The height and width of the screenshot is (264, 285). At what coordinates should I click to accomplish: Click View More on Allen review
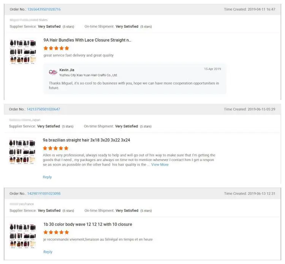coord(160,164)
